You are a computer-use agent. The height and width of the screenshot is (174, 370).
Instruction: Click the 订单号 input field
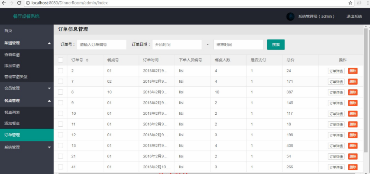coord(102,44)
